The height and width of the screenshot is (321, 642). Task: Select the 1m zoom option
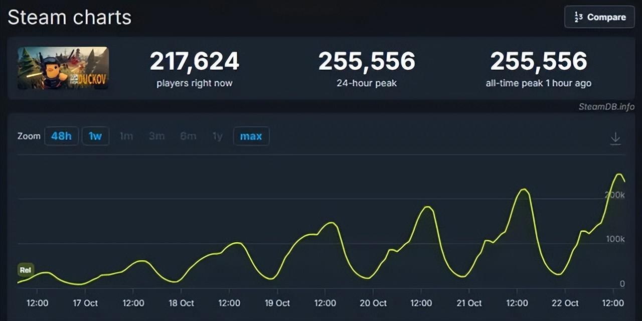pyautogui.click(x=126, y=136)
